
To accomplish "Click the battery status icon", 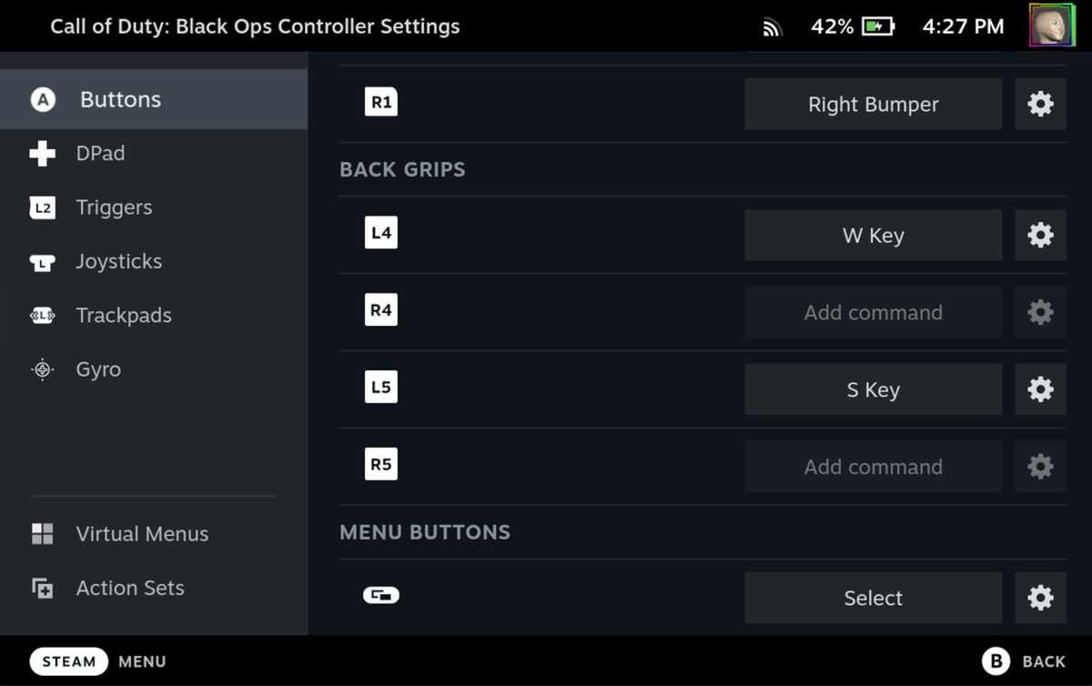I will [877, 27].
